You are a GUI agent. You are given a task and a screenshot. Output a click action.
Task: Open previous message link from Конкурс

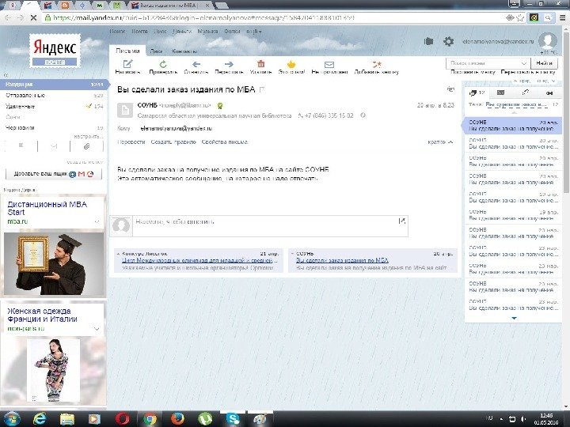[199, 260]
